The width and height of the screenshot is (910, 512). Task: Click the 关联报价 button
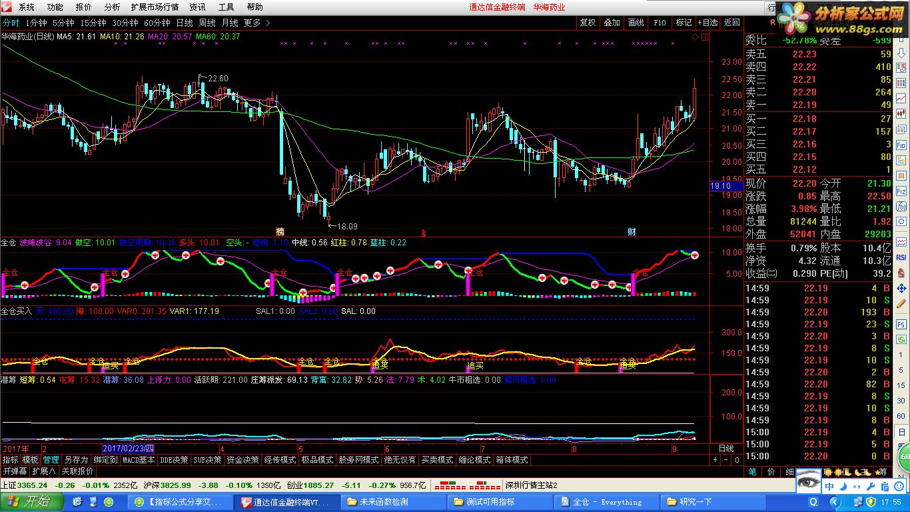(77, 471)
